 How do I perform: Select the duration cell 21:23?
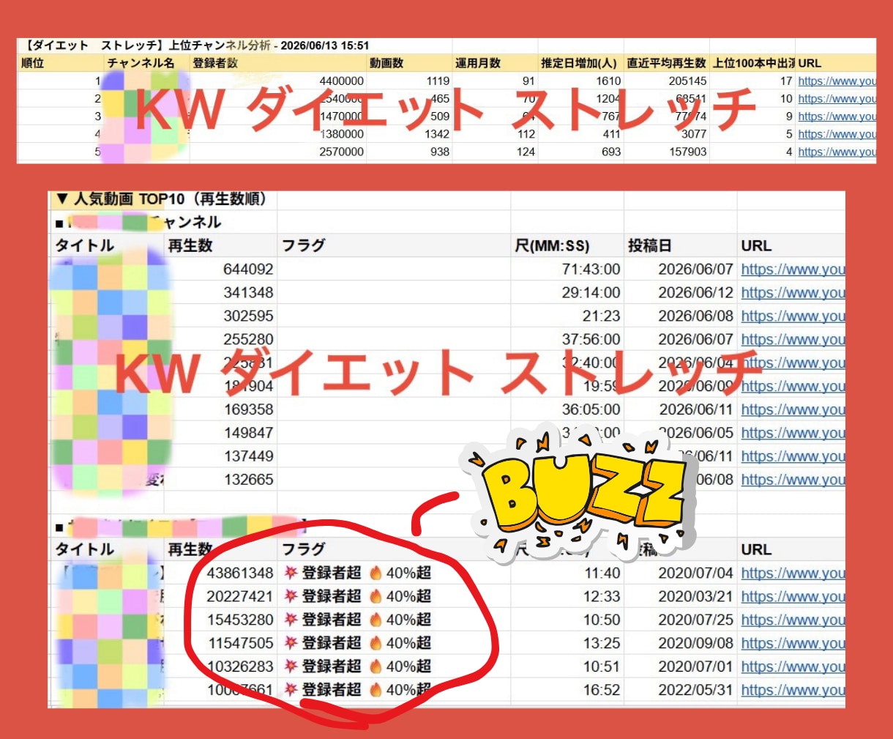pos(601,316)
